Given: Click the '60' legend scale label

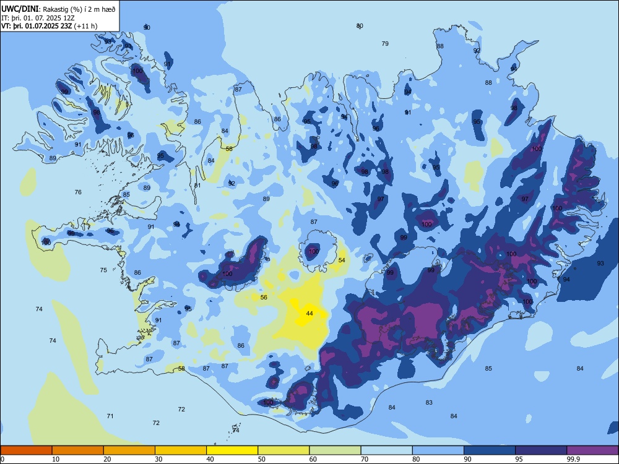Looking at the screenshot, I should (313, 459).
